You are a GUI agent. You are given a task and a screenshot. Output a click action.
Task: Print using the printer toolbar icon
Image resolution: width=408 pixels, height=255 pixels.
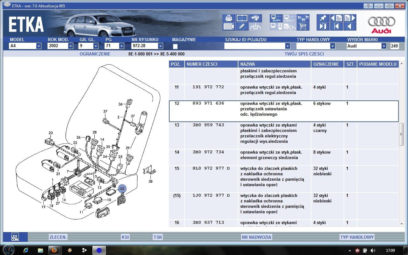pyautogui.click(x=229, y=18)
